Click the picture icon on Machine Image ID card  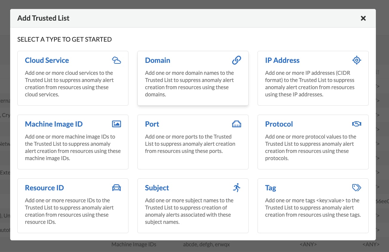coord(116,124)
